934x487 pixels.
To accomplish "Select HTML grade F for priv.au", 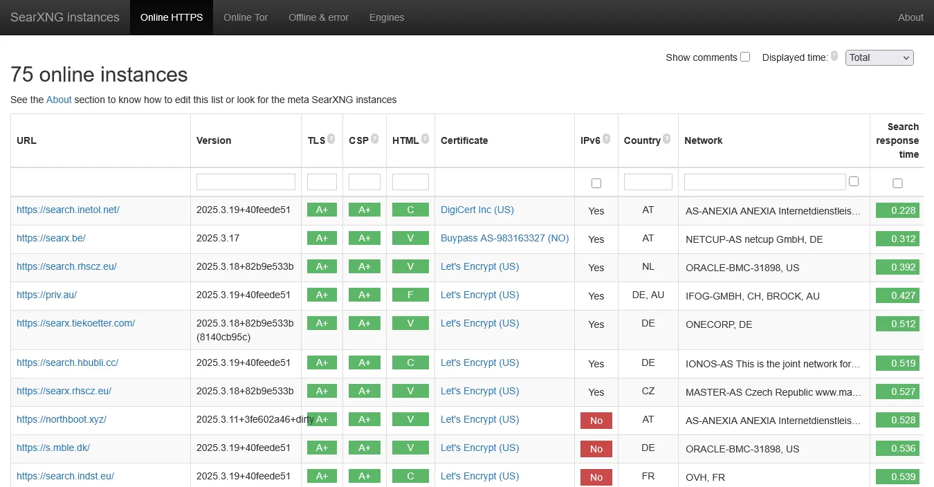I will pyautogui.click(x=410, y=295).
